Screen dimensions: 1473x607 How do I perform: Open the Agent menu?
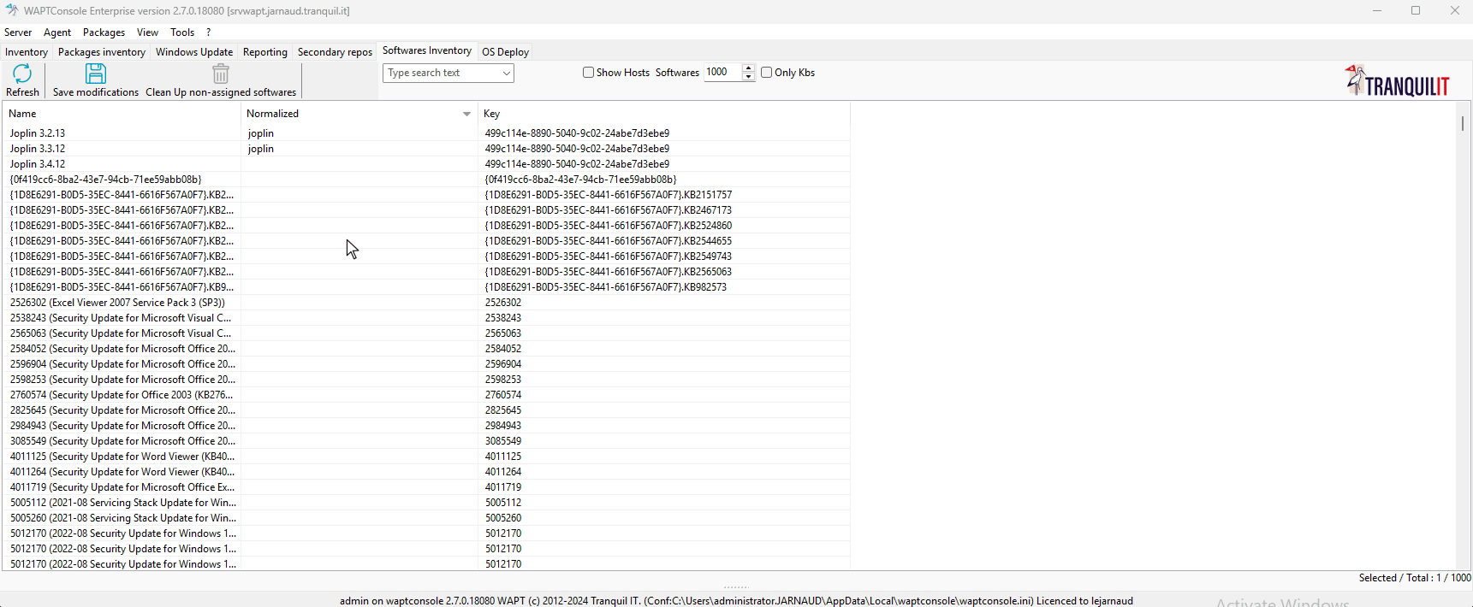coord(57,32)
